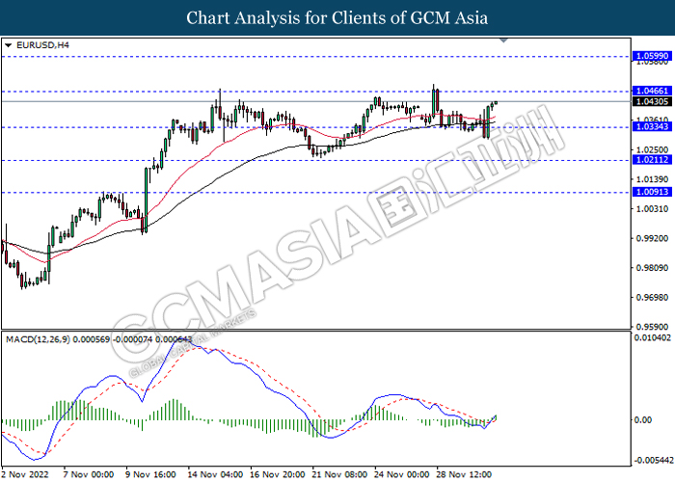Select the MACD zero level 0.00

(x=643, y=419)
